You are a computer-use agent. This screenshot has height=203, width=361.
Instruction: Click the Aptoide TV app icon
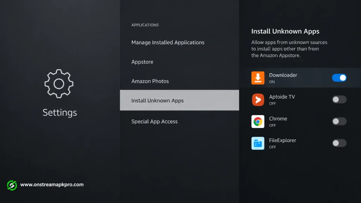click(x=258, y=100)
